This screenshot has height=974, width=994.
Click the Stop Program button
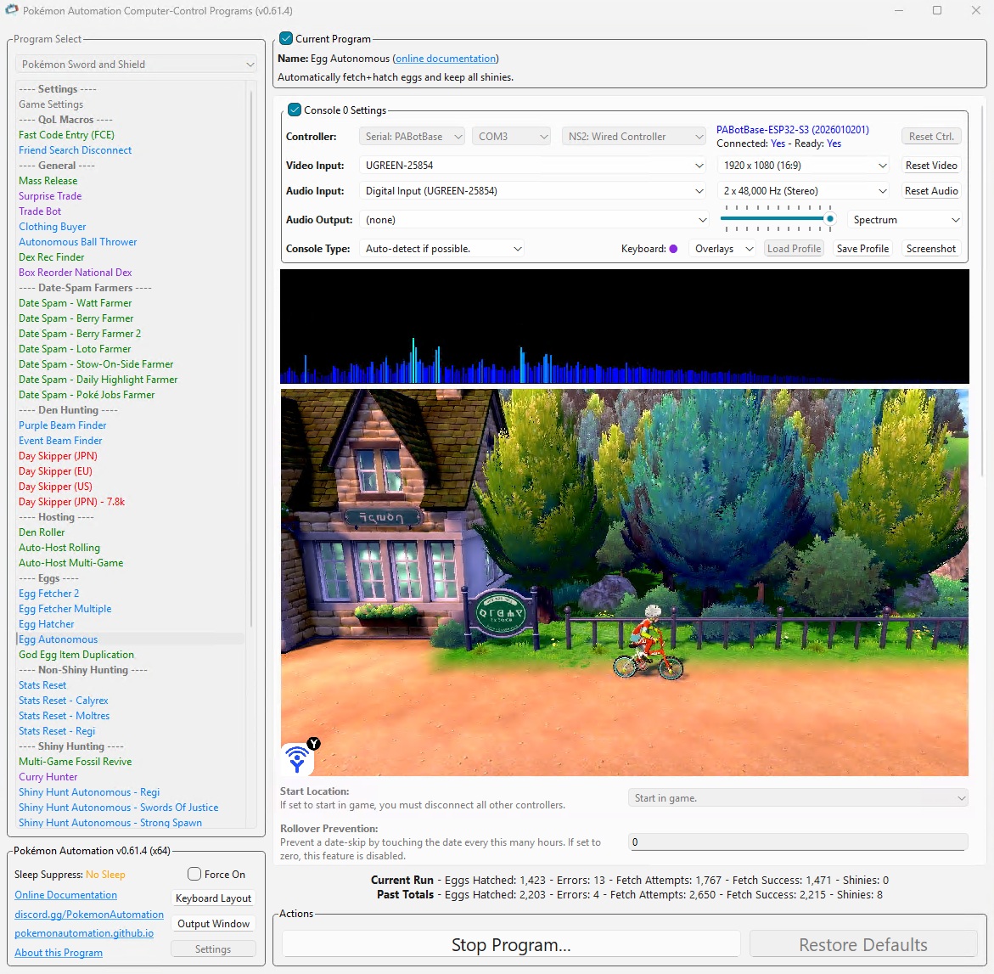click(x=510, y=944)
